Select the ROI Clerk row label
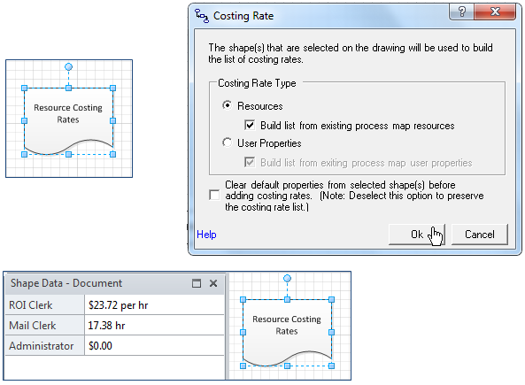 (x=44, y=305)
